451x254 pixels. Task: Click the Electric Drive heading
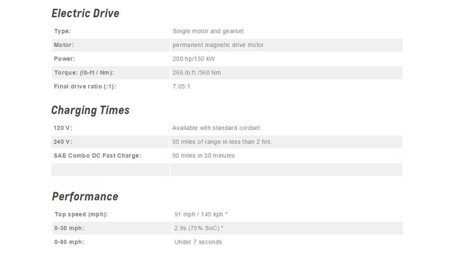pos(85,13)
